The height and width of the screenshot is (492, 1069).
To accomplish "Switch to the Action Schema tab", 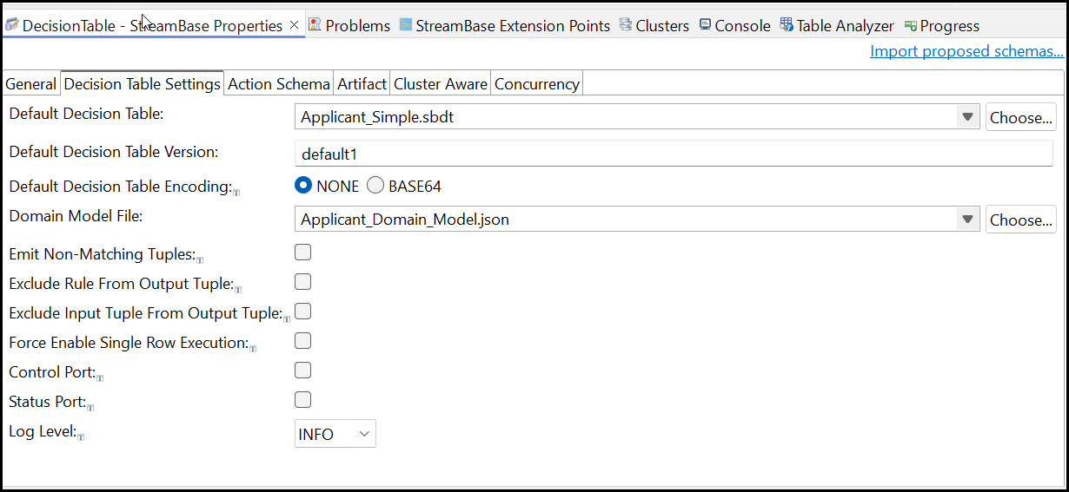I will click(x=278, y=84).
